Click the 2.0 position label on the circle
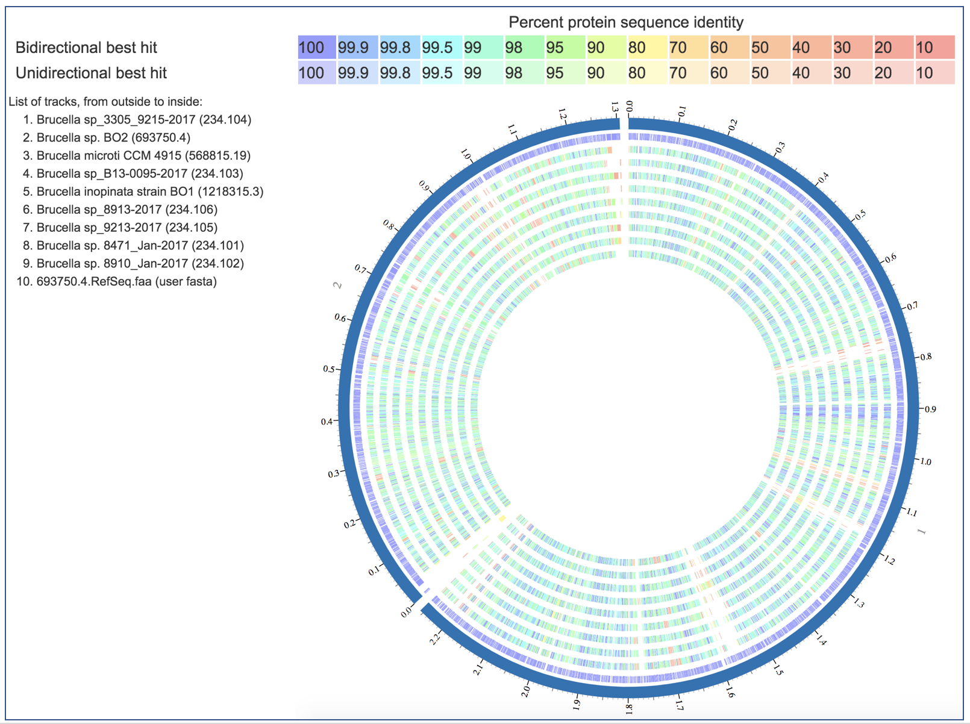 526,690
